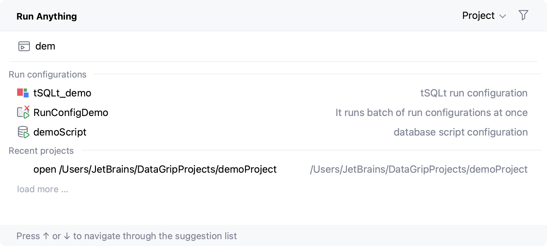Click the "Run Anything" popup title
Image resolution: width=547 pixels, height=246 pixels.
47,16
